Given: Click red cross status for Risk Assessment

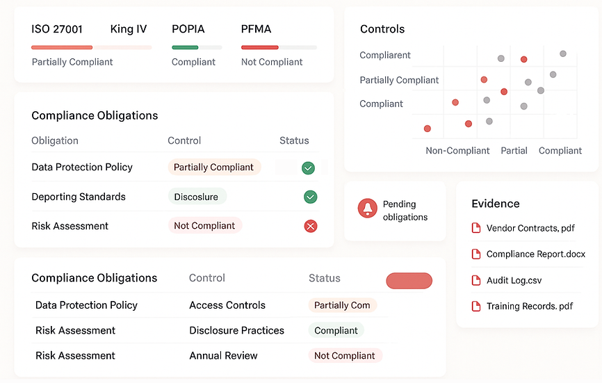Looking at the screenshot, I should (x=311, y=227).
